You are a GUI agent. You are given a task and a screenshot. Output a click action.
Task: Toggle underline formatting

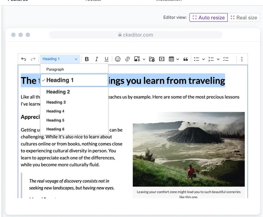(106, 59)
